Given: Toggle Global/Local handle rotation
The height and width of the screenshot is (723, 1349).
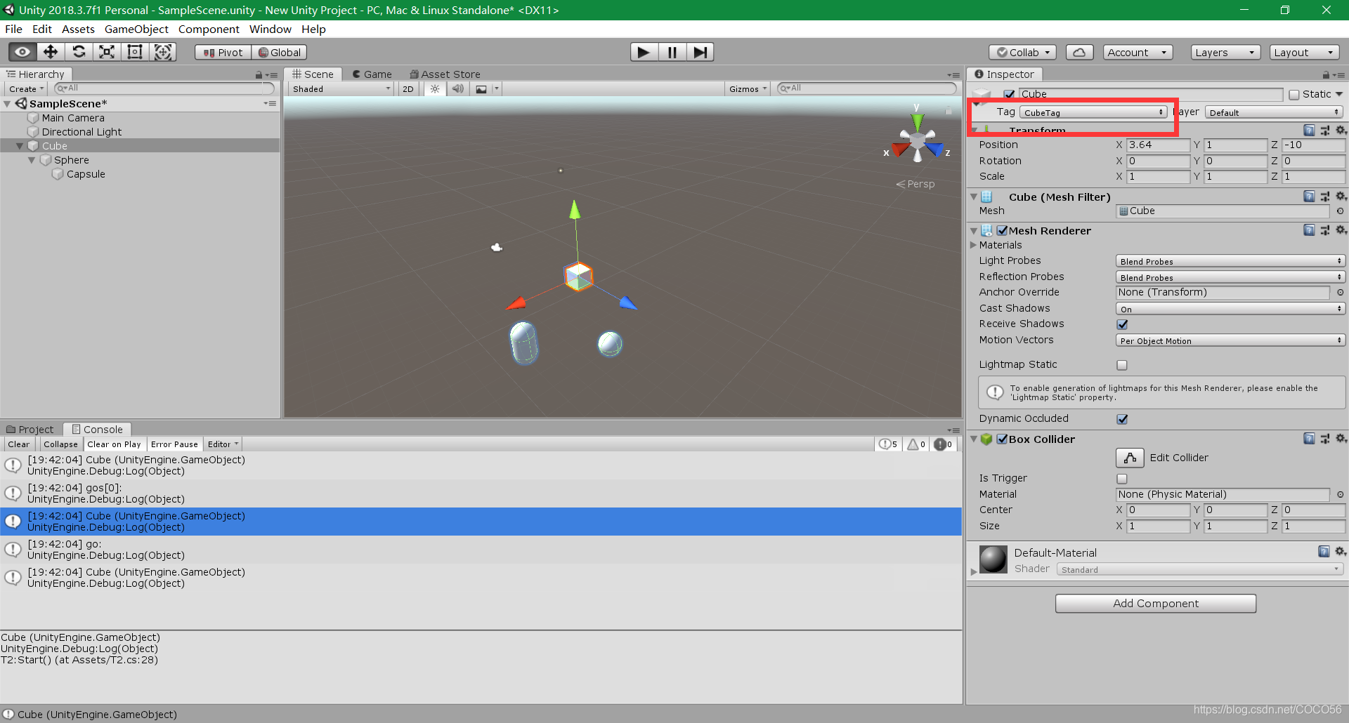Looking at the screenshot, I should click(x=279, y=53).
